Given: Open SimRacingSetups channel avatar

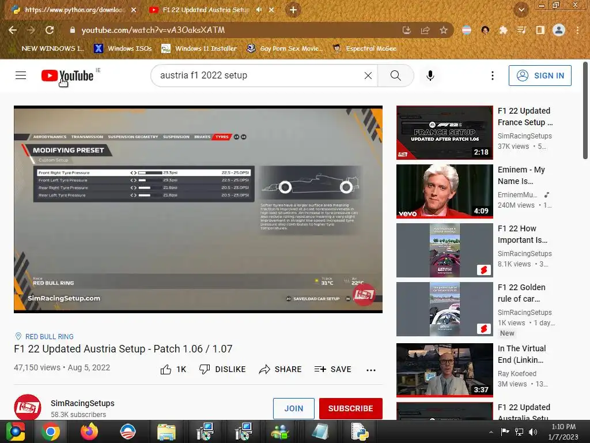Looking at the screenshot, I should pos(28,407).
